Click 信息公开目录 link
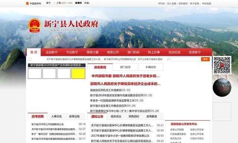 (x=197, y=130)
